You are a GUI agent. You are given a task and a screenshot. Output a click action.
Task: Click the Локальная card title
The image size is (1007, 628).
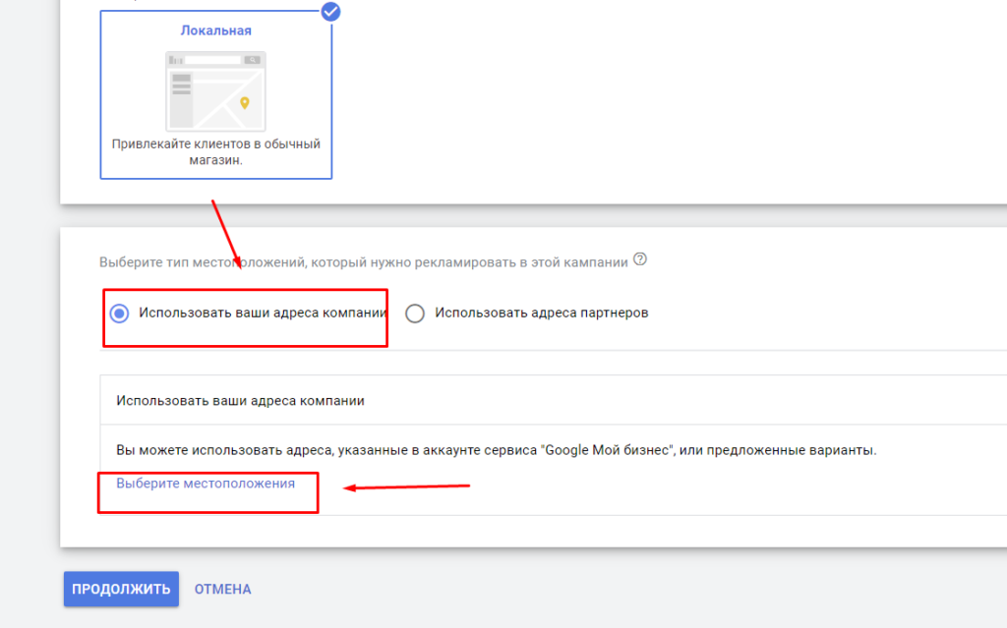215,30
